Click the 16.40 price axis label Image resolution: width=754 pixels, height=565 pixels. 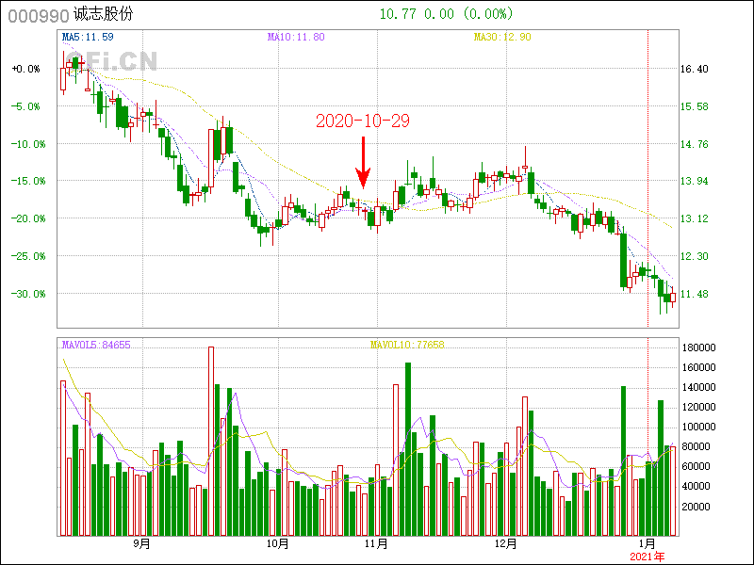pyautogui.click(x=694, y=69)
